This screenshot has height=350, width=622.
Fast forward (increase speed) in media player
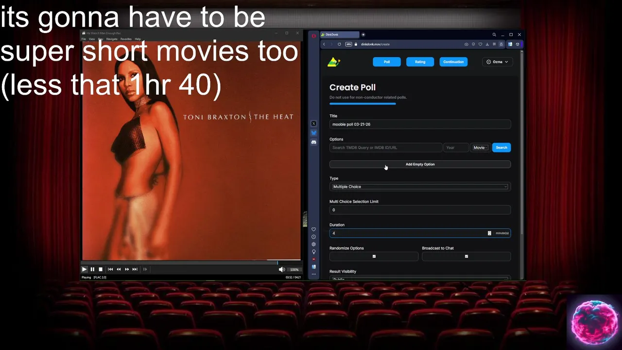127,269
